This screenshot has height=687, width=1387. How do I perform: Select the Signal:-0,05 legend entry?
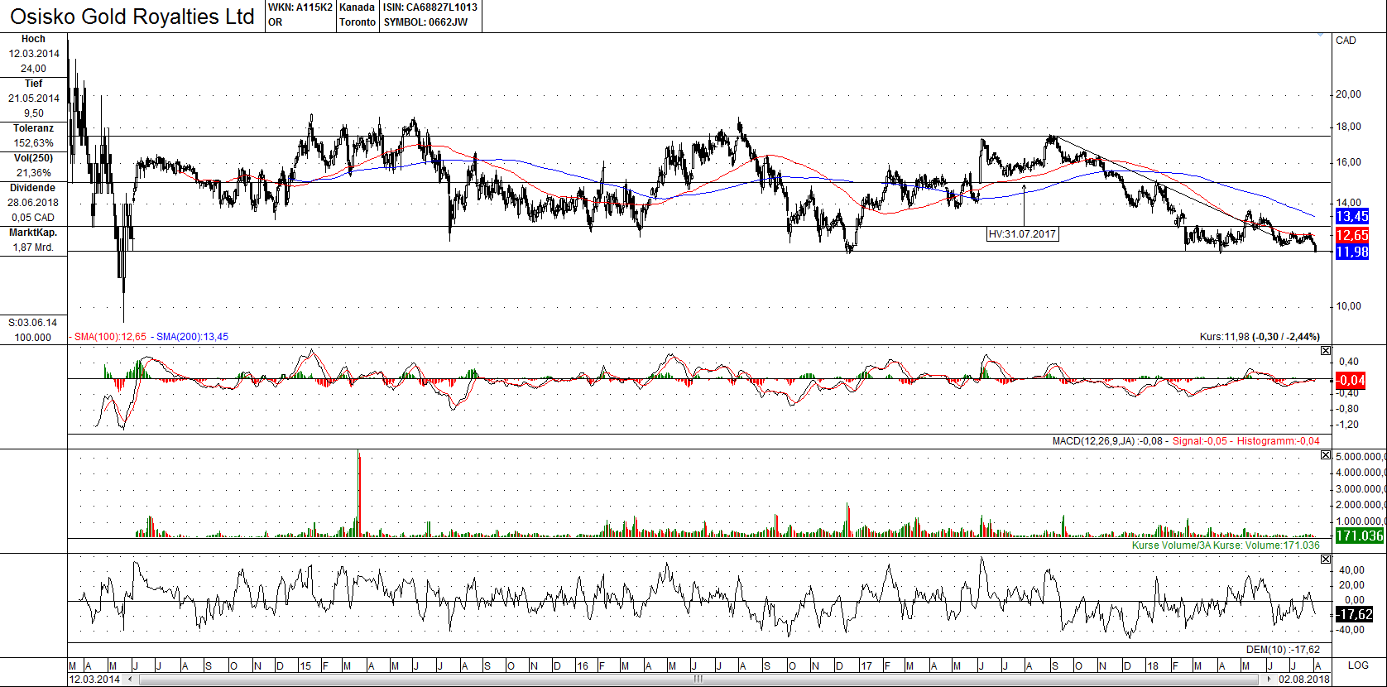point(1200,441)
